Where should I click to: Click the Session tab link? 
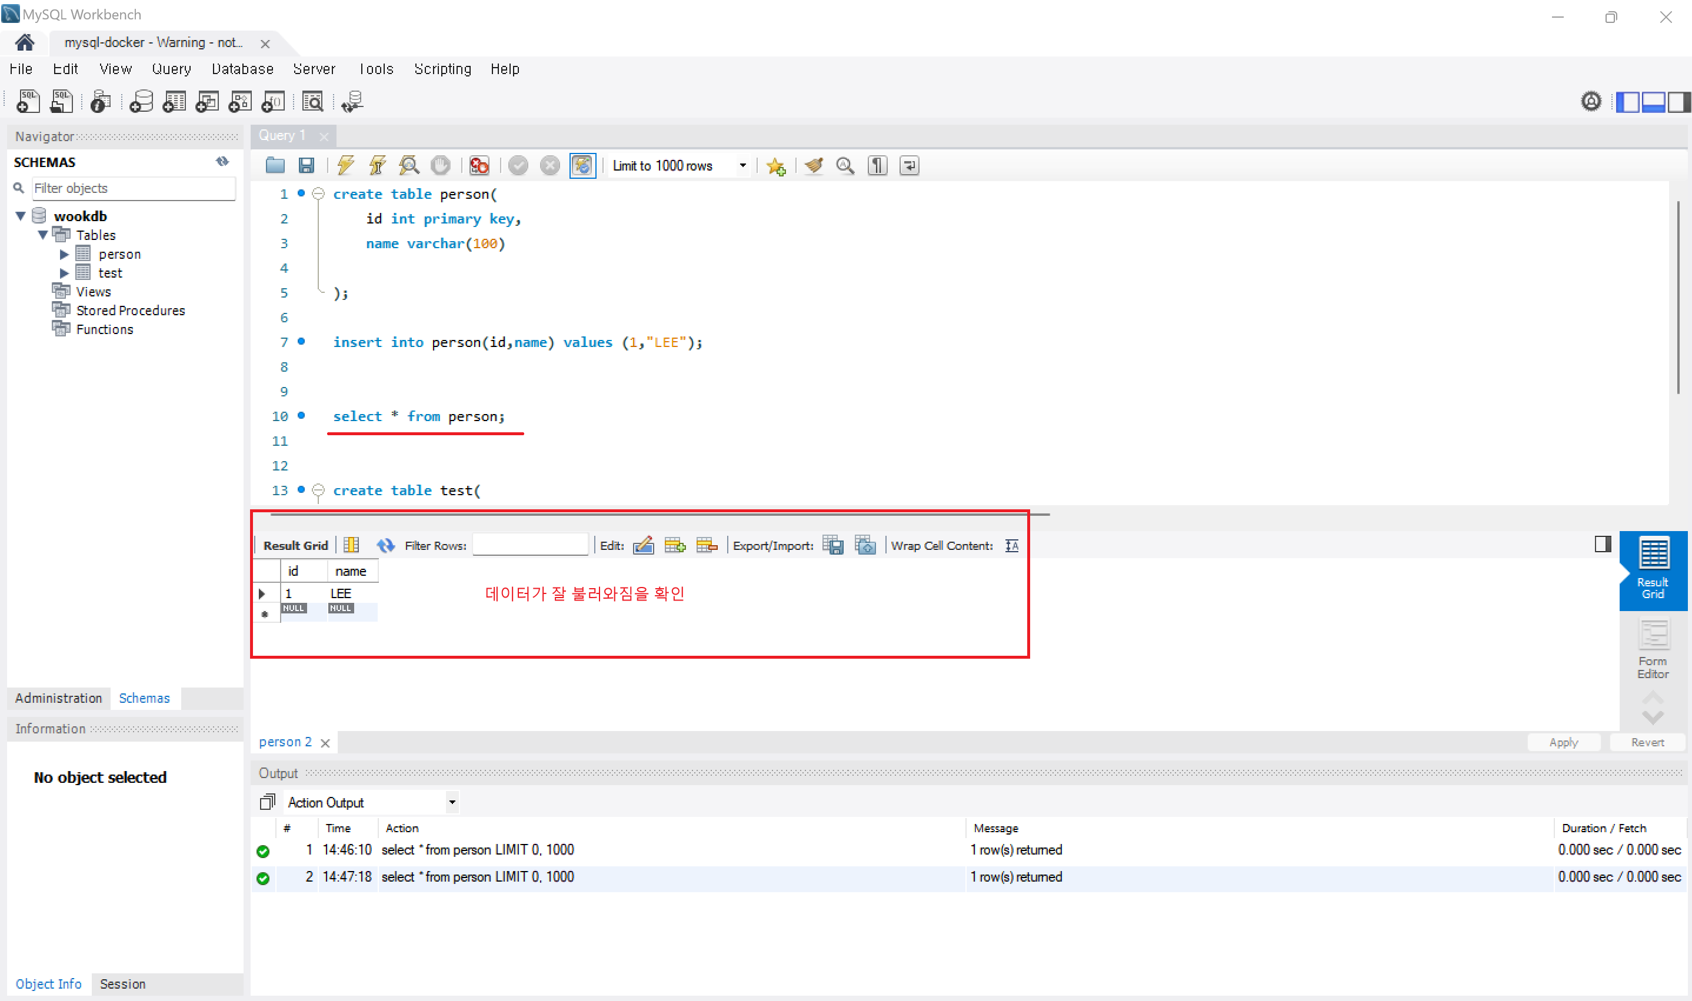coord(122,983)
